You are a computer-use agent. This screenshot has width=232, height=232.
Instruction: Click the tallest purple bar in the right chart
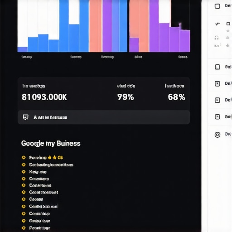tap(154, 26)
